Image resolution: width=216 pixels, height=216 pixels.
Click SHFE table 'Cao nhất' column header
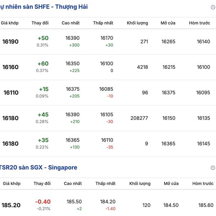[71, 23]
